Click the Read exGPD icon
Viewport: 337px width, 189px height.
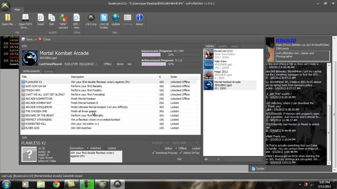[41, 17]
